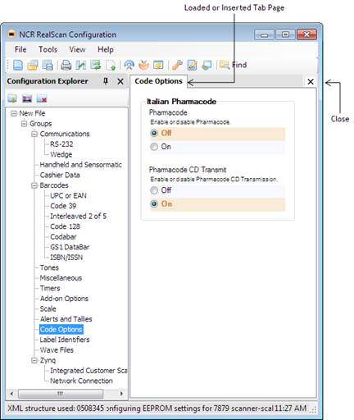Select Tones in the tree
The height and width of the screenshot is (420, 354).
click(49, 267)
